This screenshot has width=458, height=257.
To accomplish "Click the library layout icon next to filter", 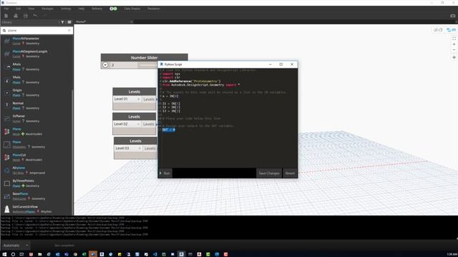I will point(69,22).
